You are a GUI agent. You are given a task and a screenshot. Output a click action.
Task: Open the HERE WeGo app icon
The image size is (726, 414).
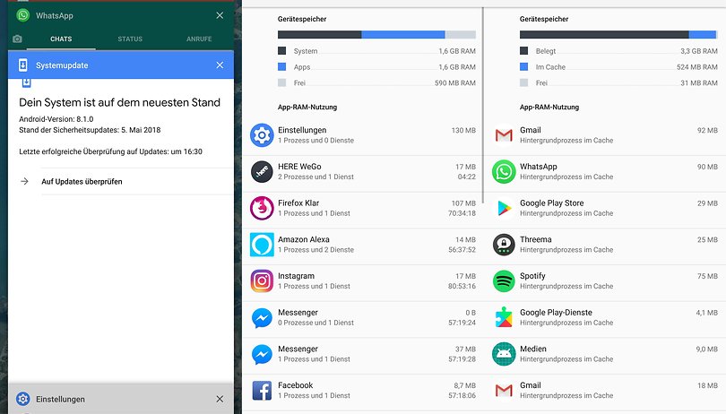262,171
